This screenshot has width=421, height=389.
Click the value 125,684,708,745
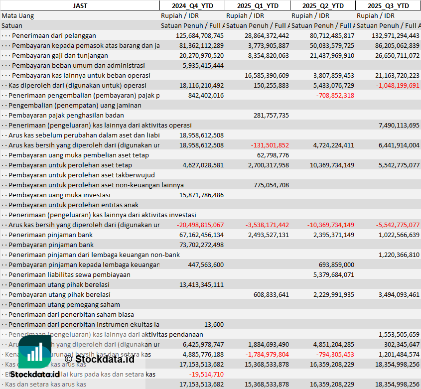(x=200, y=35)
